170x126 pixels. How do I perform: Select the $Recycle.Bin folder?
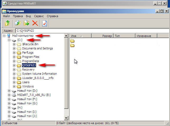click(30, 44)
